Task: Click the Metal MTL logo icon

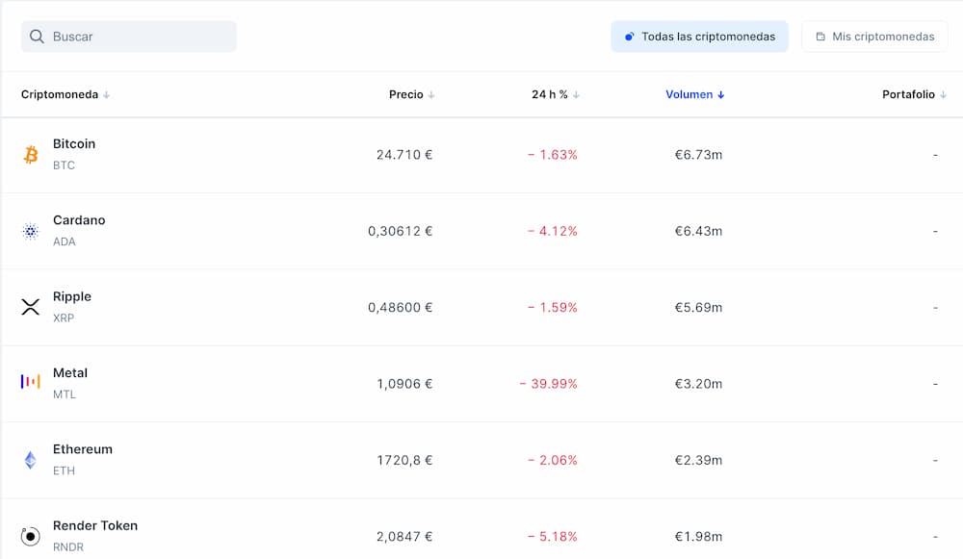Action: click(31, 382)
